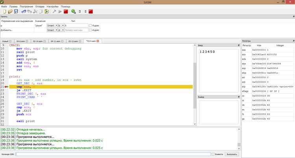Save the file with the floppy icon
The height and width of the screenshot is (158, 295).
(16, 11)
